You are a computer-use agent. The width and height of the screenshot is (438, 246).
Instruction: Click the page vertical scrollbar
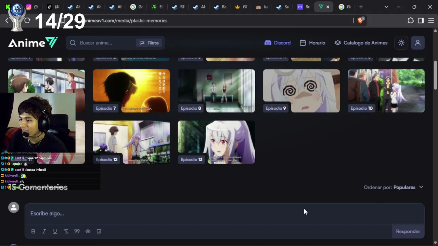(435, 75)
